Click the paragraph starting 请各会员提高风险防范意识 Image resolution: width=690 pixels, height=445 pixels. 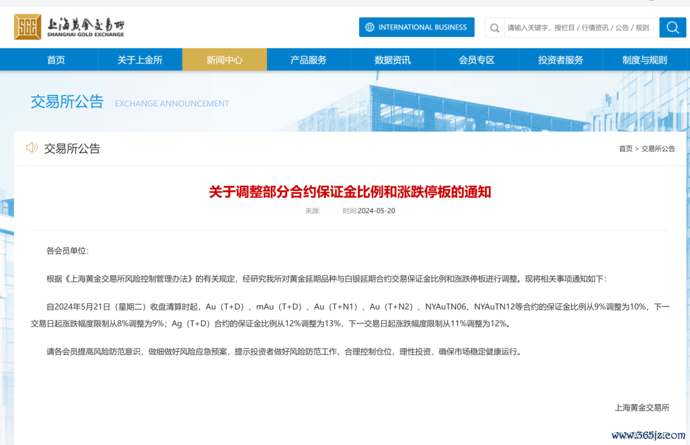pos(284,351)
